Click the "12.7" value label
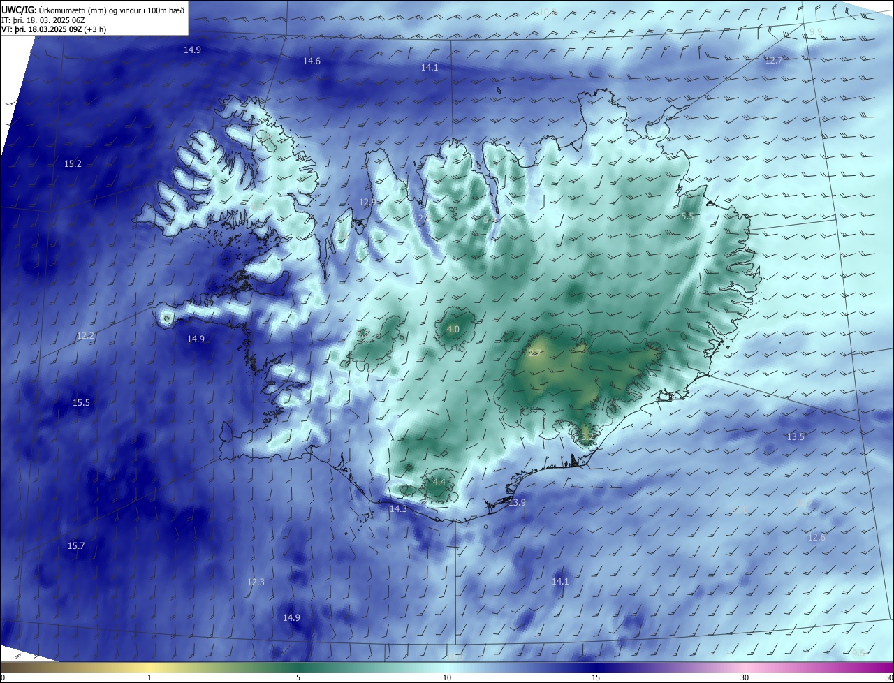Viewport: 894px width, 683px height. point(774,61)
